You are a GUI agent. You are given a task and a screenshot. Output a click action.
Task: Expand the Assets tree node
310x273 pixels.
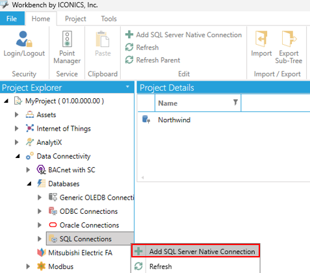16,114
